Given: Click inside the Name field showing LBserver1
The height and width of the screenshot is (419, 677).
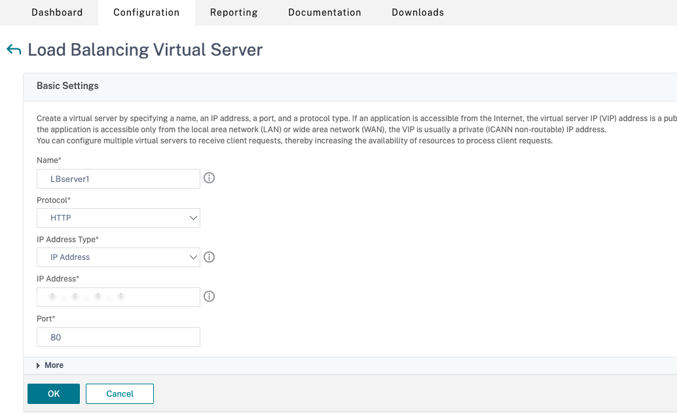Looking at the screenshot, I should point(118,178).
